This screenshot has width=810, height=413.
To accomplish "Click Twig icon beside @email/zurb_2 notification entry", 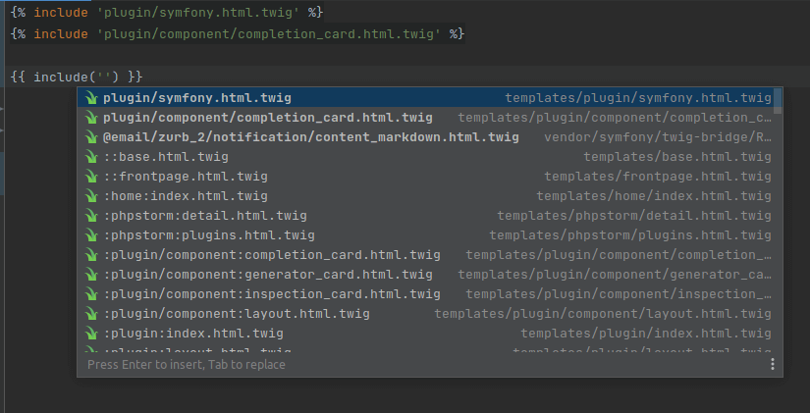I will click(x=90, y=137).
